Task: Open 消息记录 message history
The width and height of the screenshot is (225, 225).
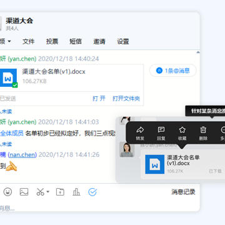Action: coord(183,192)
